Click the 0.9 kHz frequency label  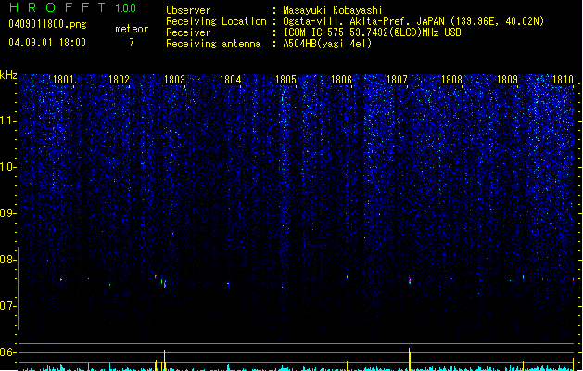pos(8,213)
